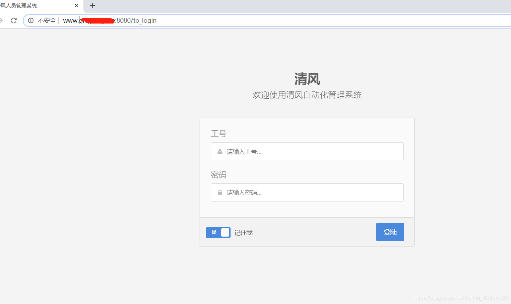Click the 清风 page title
This screenshot has height=304, width=511.
[x=307, y=79]
